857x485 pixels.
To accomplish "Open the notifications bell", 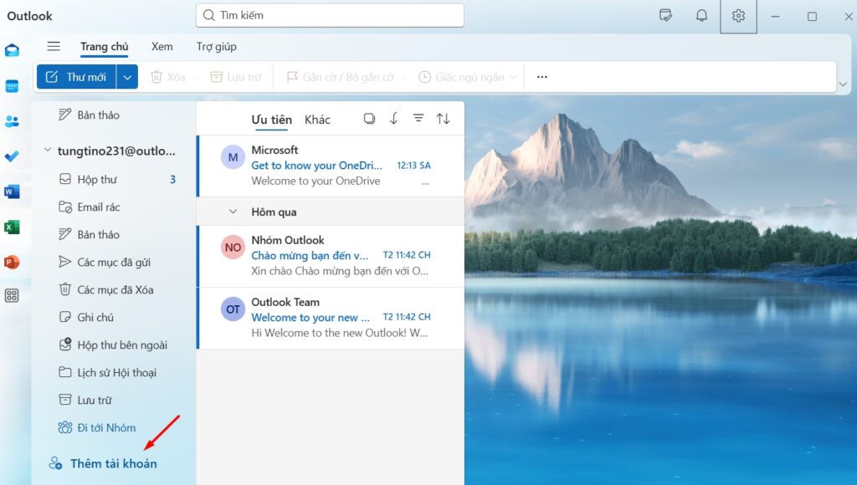I will [x=702, y=15].
